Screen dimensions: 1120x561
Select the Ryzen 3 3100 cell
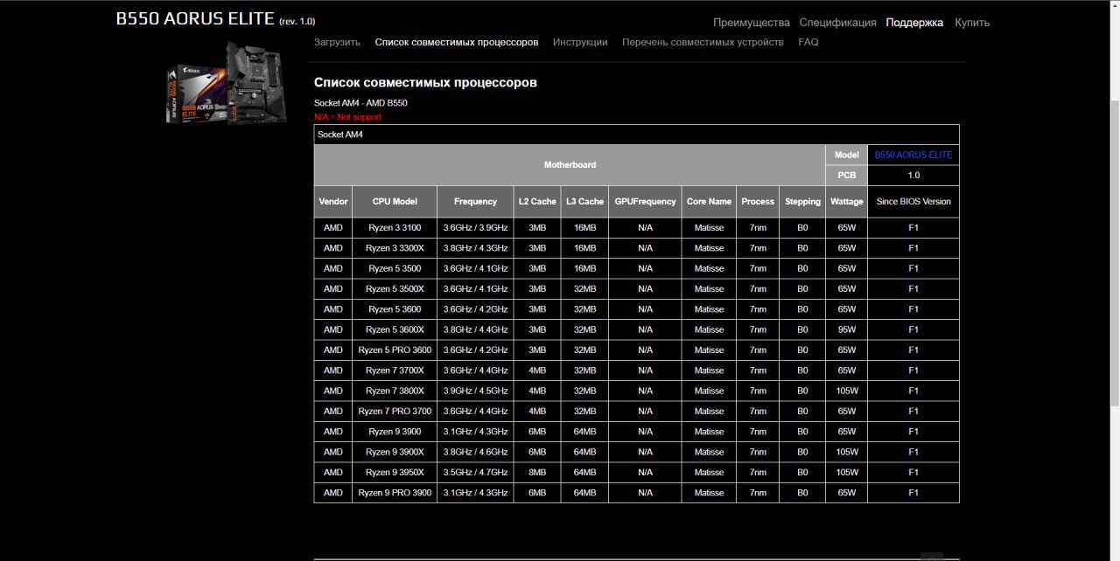(x=395, y=228)
